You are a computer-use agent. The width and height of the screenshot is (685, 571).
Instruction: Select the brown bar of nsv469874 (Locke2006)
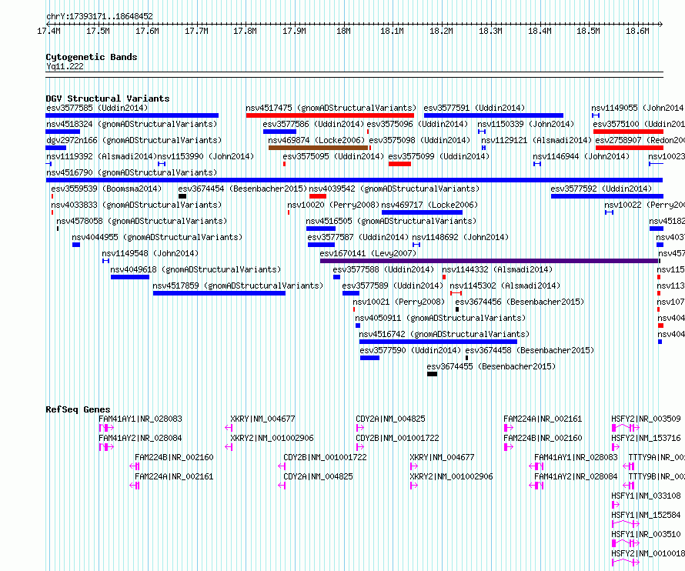318,148
